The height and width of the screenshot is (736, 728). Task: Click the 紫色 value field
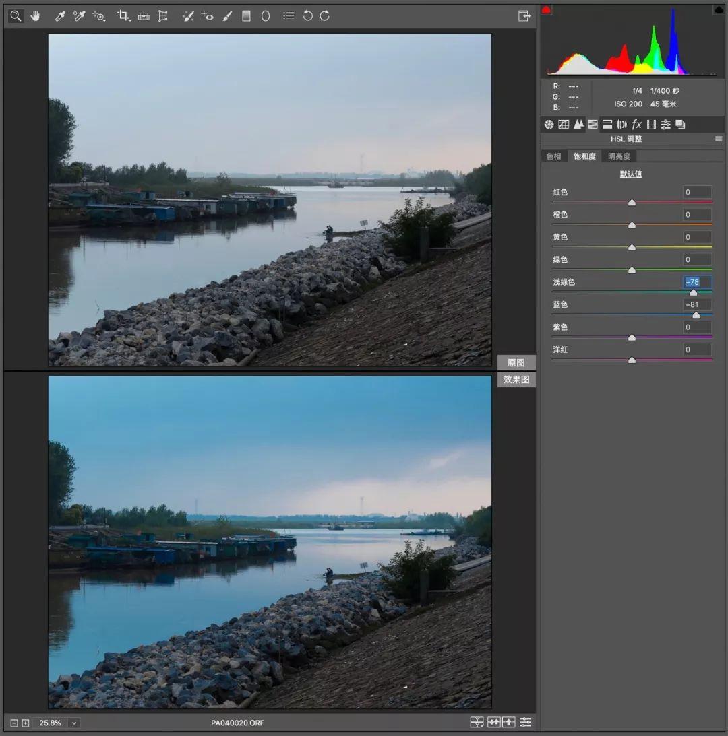point(697,327)
